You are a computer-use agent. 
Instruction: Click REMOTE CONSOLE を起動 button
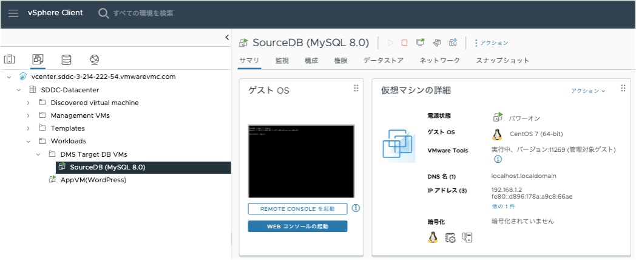[298, 209]
